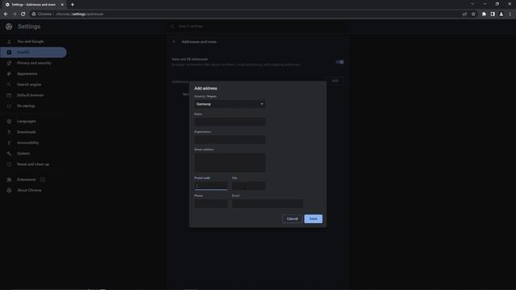The height and width of the screenshot is (290, 516).
Task: Cancel the Add address dialog
Action: (x=292, y=219)
